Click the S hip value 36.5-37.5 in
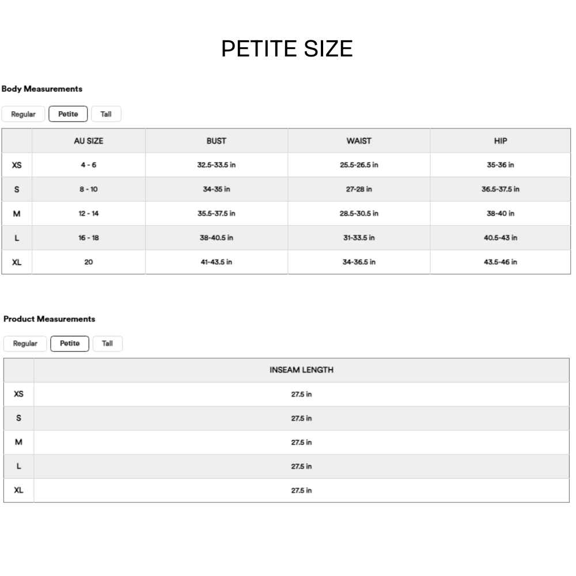The image size is (576, 576). click(501, 189)
